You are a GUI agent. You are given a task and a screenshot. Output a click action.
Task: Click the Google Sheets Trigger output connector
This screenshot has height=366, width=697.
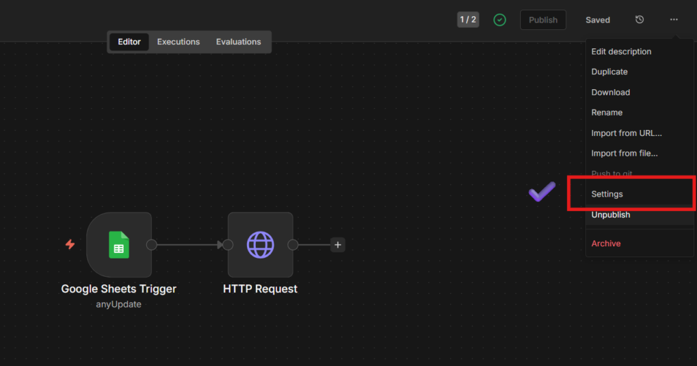point(152,245)
